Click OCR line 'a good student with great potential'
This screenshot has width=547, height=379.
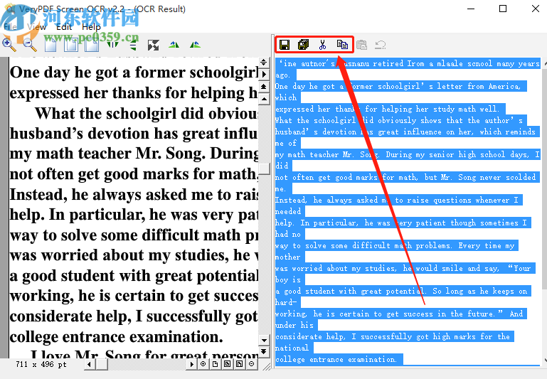(403, 291)
